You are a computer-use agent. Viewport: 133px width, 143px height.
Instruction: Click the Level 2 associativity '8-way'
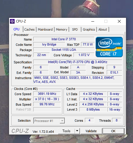pos(115,104)
